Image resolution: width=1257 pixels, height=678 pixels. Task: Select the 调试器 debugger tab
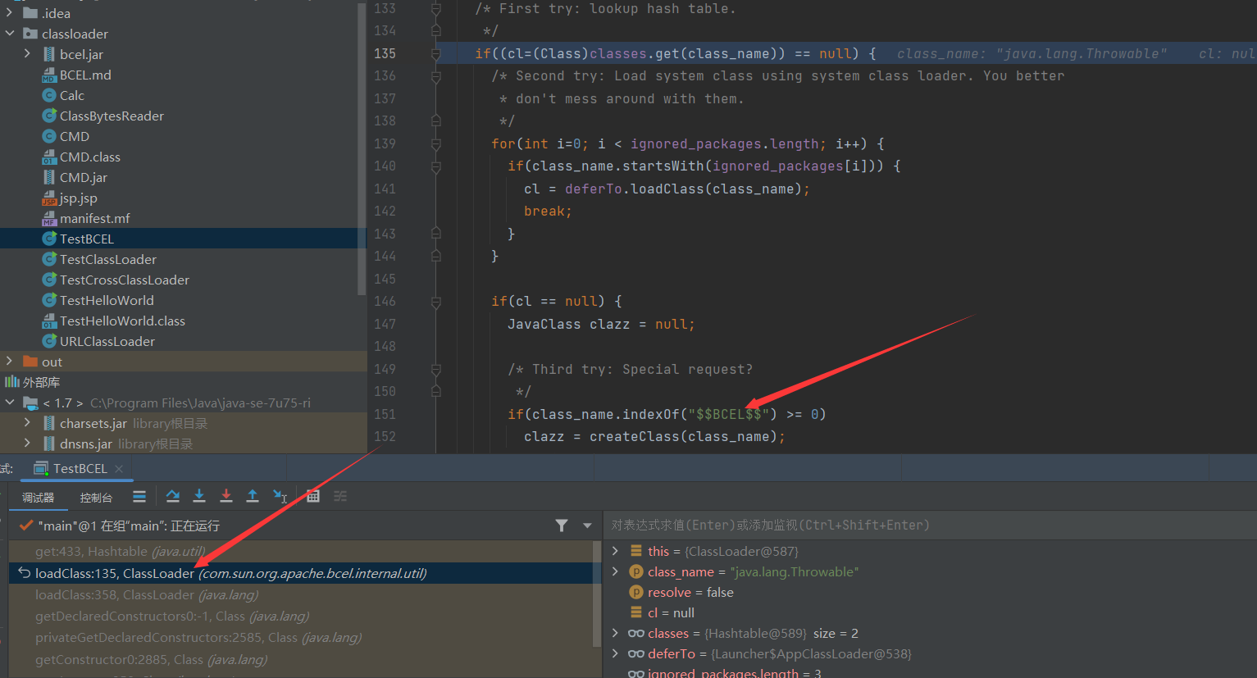pyautogui.click(x=38, y=498)
